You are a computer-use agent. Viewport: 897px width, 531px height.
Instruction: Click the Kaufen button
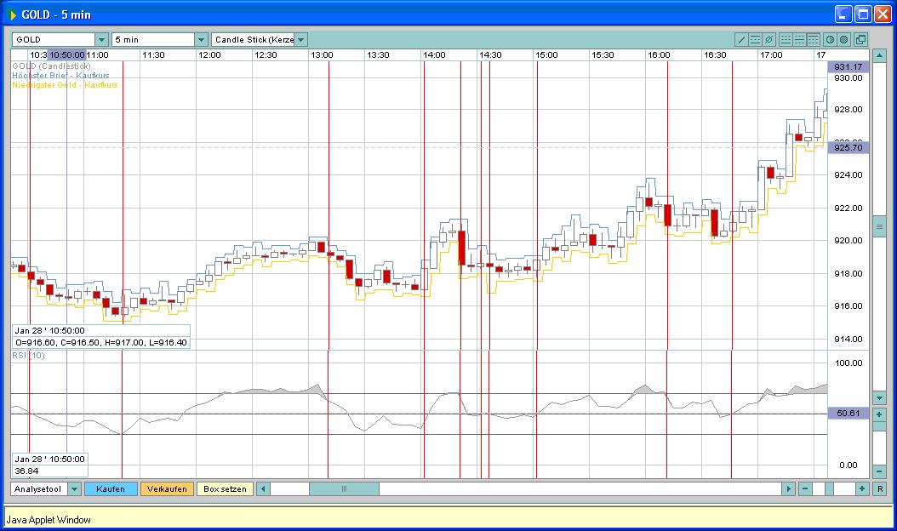[111, 488]
